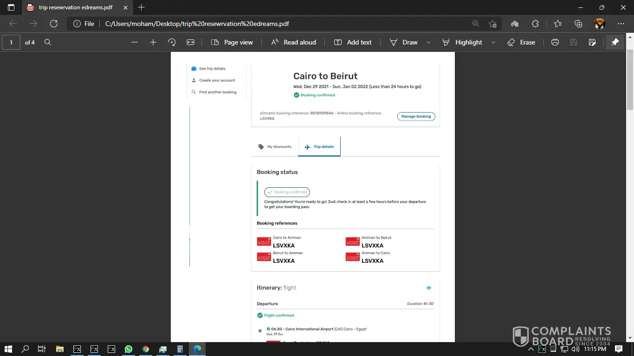This screenshot has height=356, width=634.
Task: Print the PDF document
Action: [555, 42]
